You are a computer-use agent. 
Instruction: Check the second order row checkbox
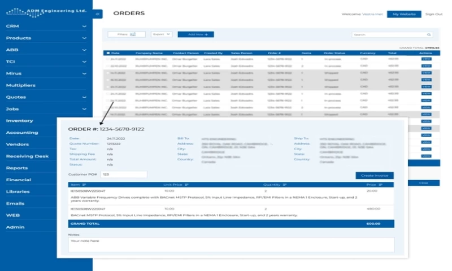[107, 66]
